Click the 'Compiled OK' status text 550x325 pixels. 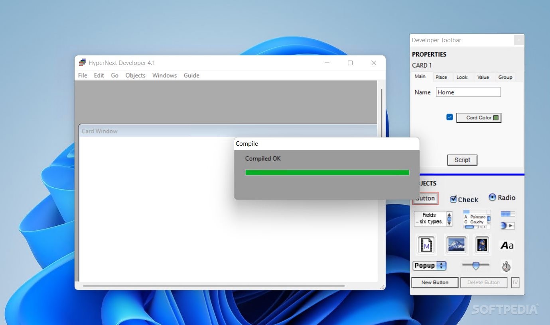click(x=263, y=159)
